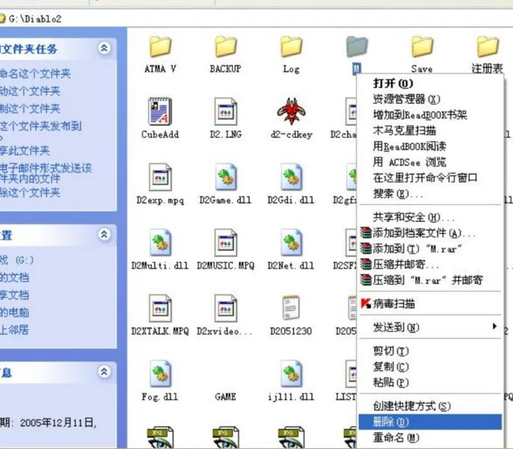Go to My Computer 的电脑 link
This screenshot has height=449, width=513.
14,312
